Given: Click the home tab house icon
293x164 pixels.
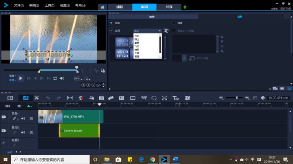Looking at the screenshot, I should (103, 7).
